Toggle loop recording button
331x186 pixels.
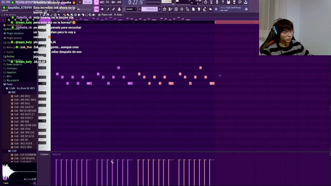[119, 2]
